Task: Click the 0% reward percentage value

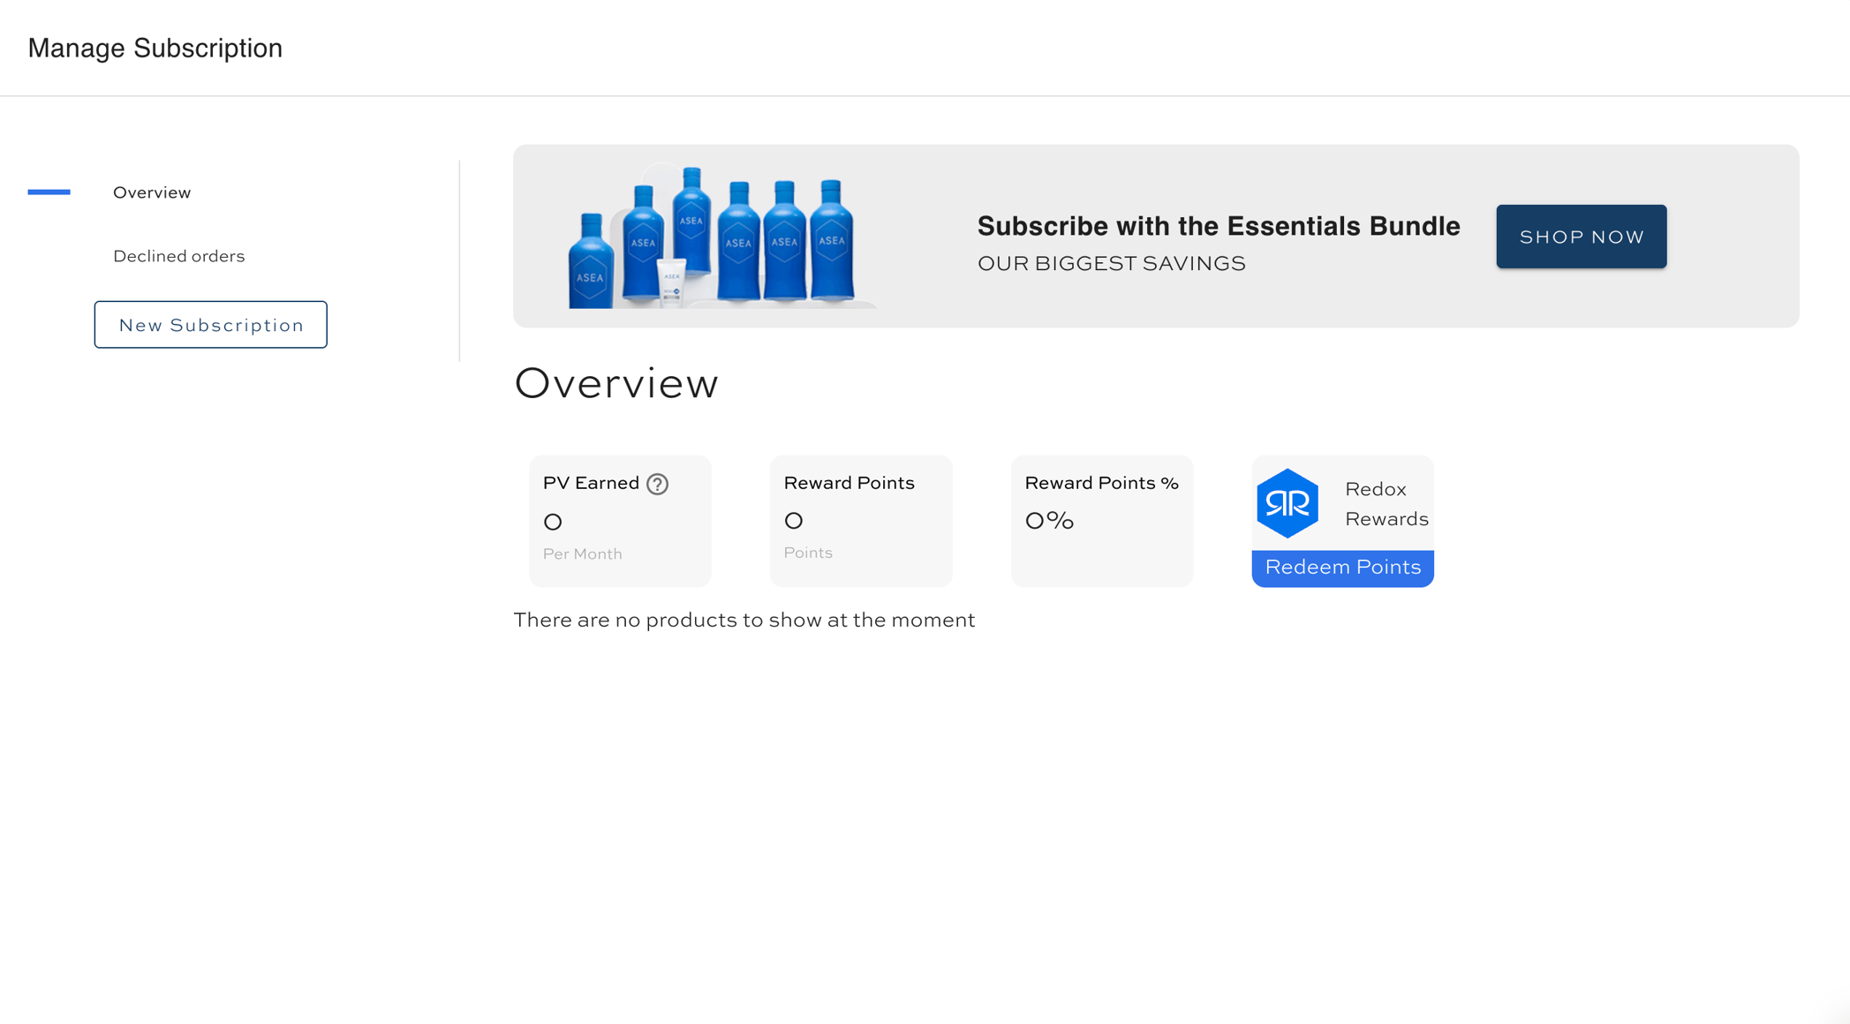Action: pos(1049,521)
